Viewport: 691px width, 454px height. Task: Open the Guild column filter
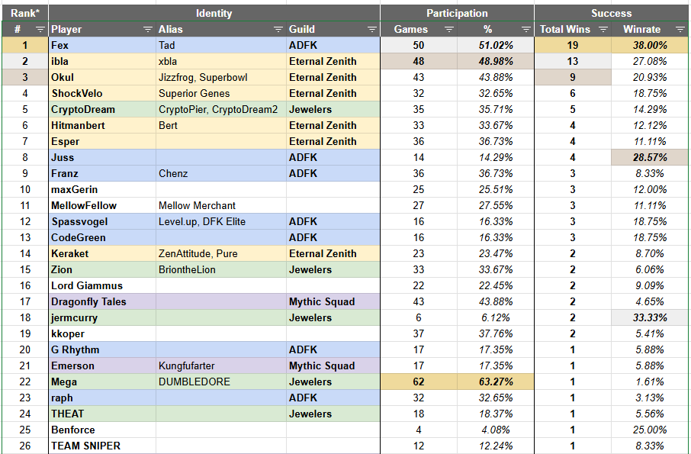coord(372,30)
